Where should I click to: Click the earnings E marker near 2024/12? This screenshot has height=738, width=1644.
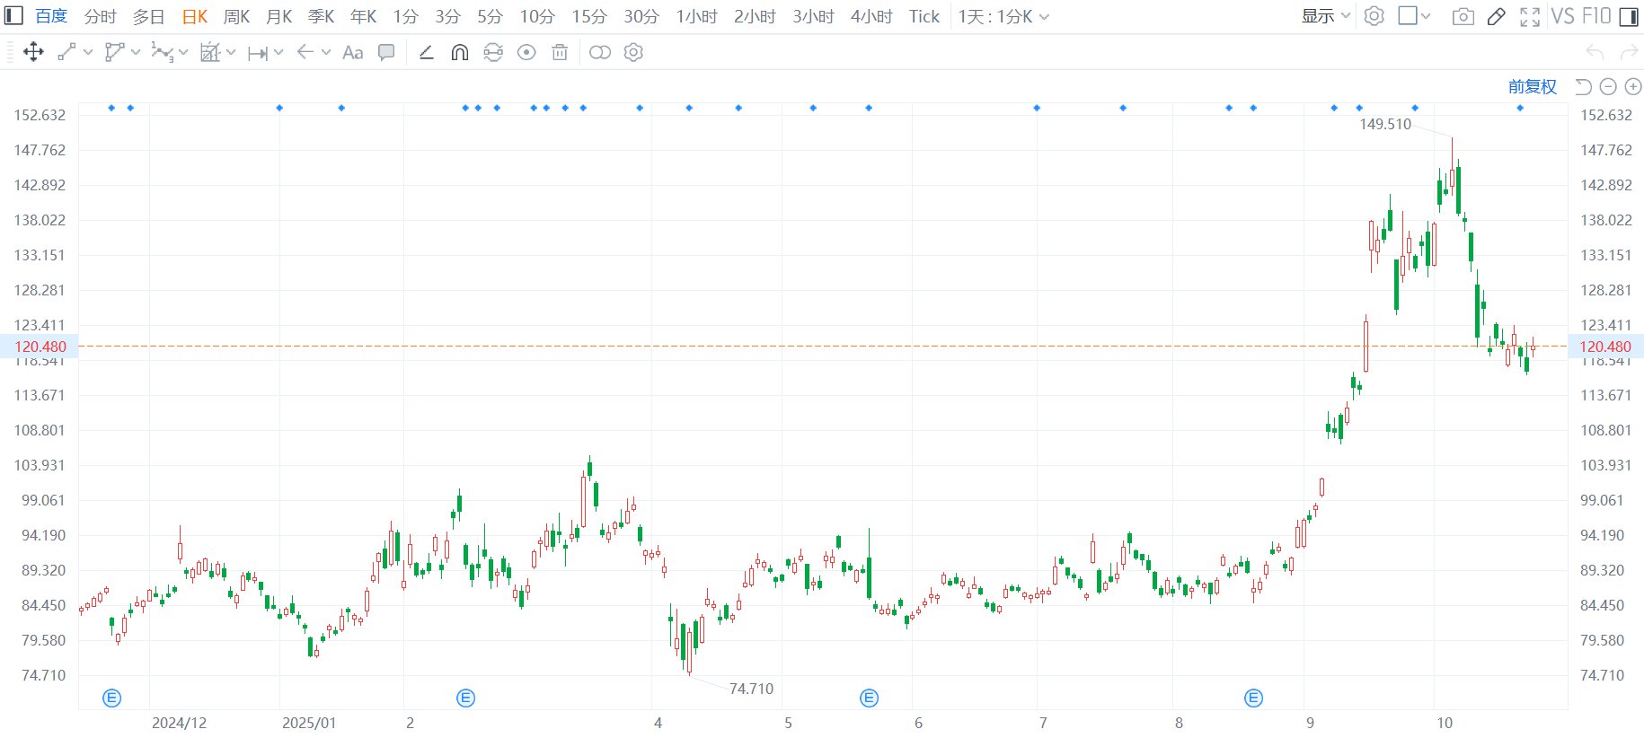[112, 698]
